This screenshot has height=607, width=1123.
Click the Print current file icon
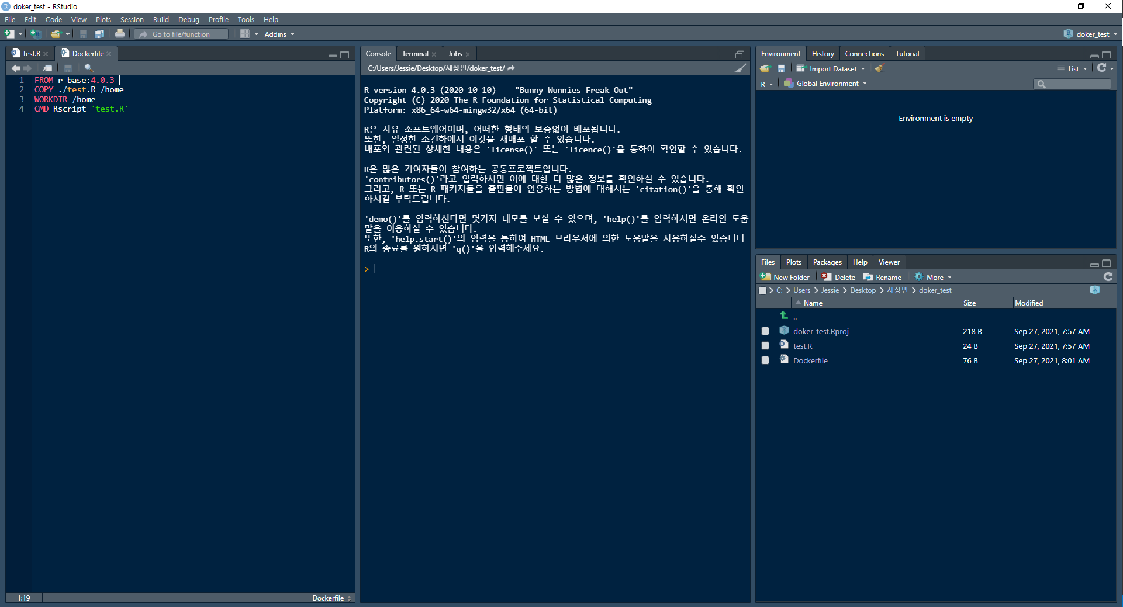[x=120, y=34]
